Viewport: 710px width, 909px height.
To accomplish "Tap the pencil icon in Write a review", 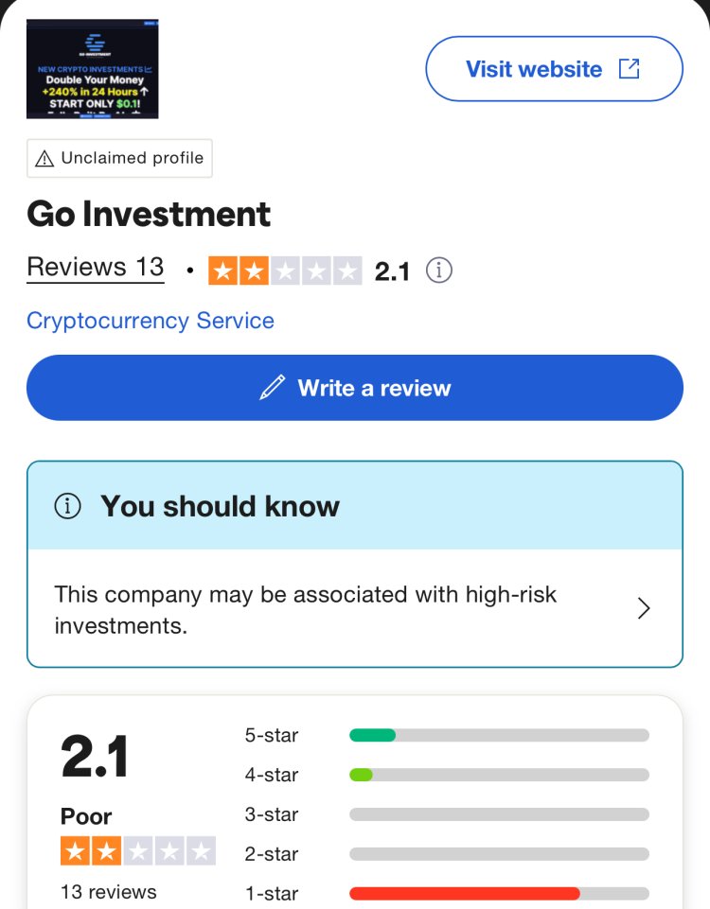I will (x=272, y=387).
